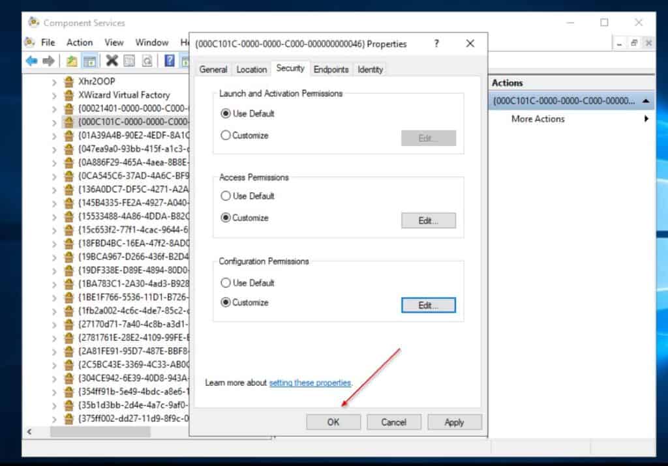Click the icon beside {01A39A4B-90E2-4EDF entry
668x466 pixels.
click(x=68, y=136)
